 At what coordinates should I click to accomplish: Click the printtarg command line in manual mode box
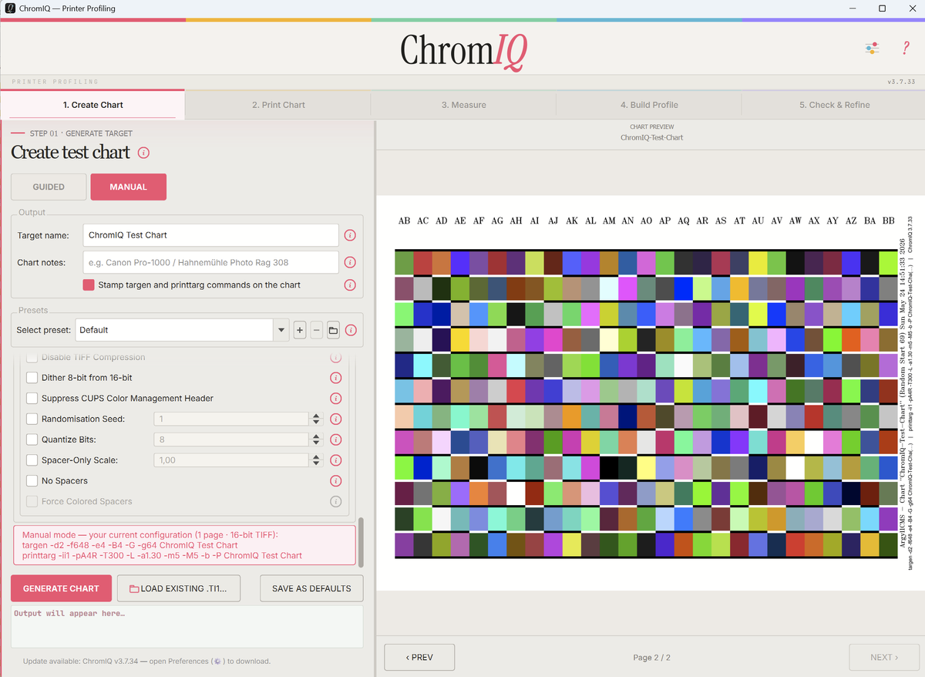pos(162,555)
